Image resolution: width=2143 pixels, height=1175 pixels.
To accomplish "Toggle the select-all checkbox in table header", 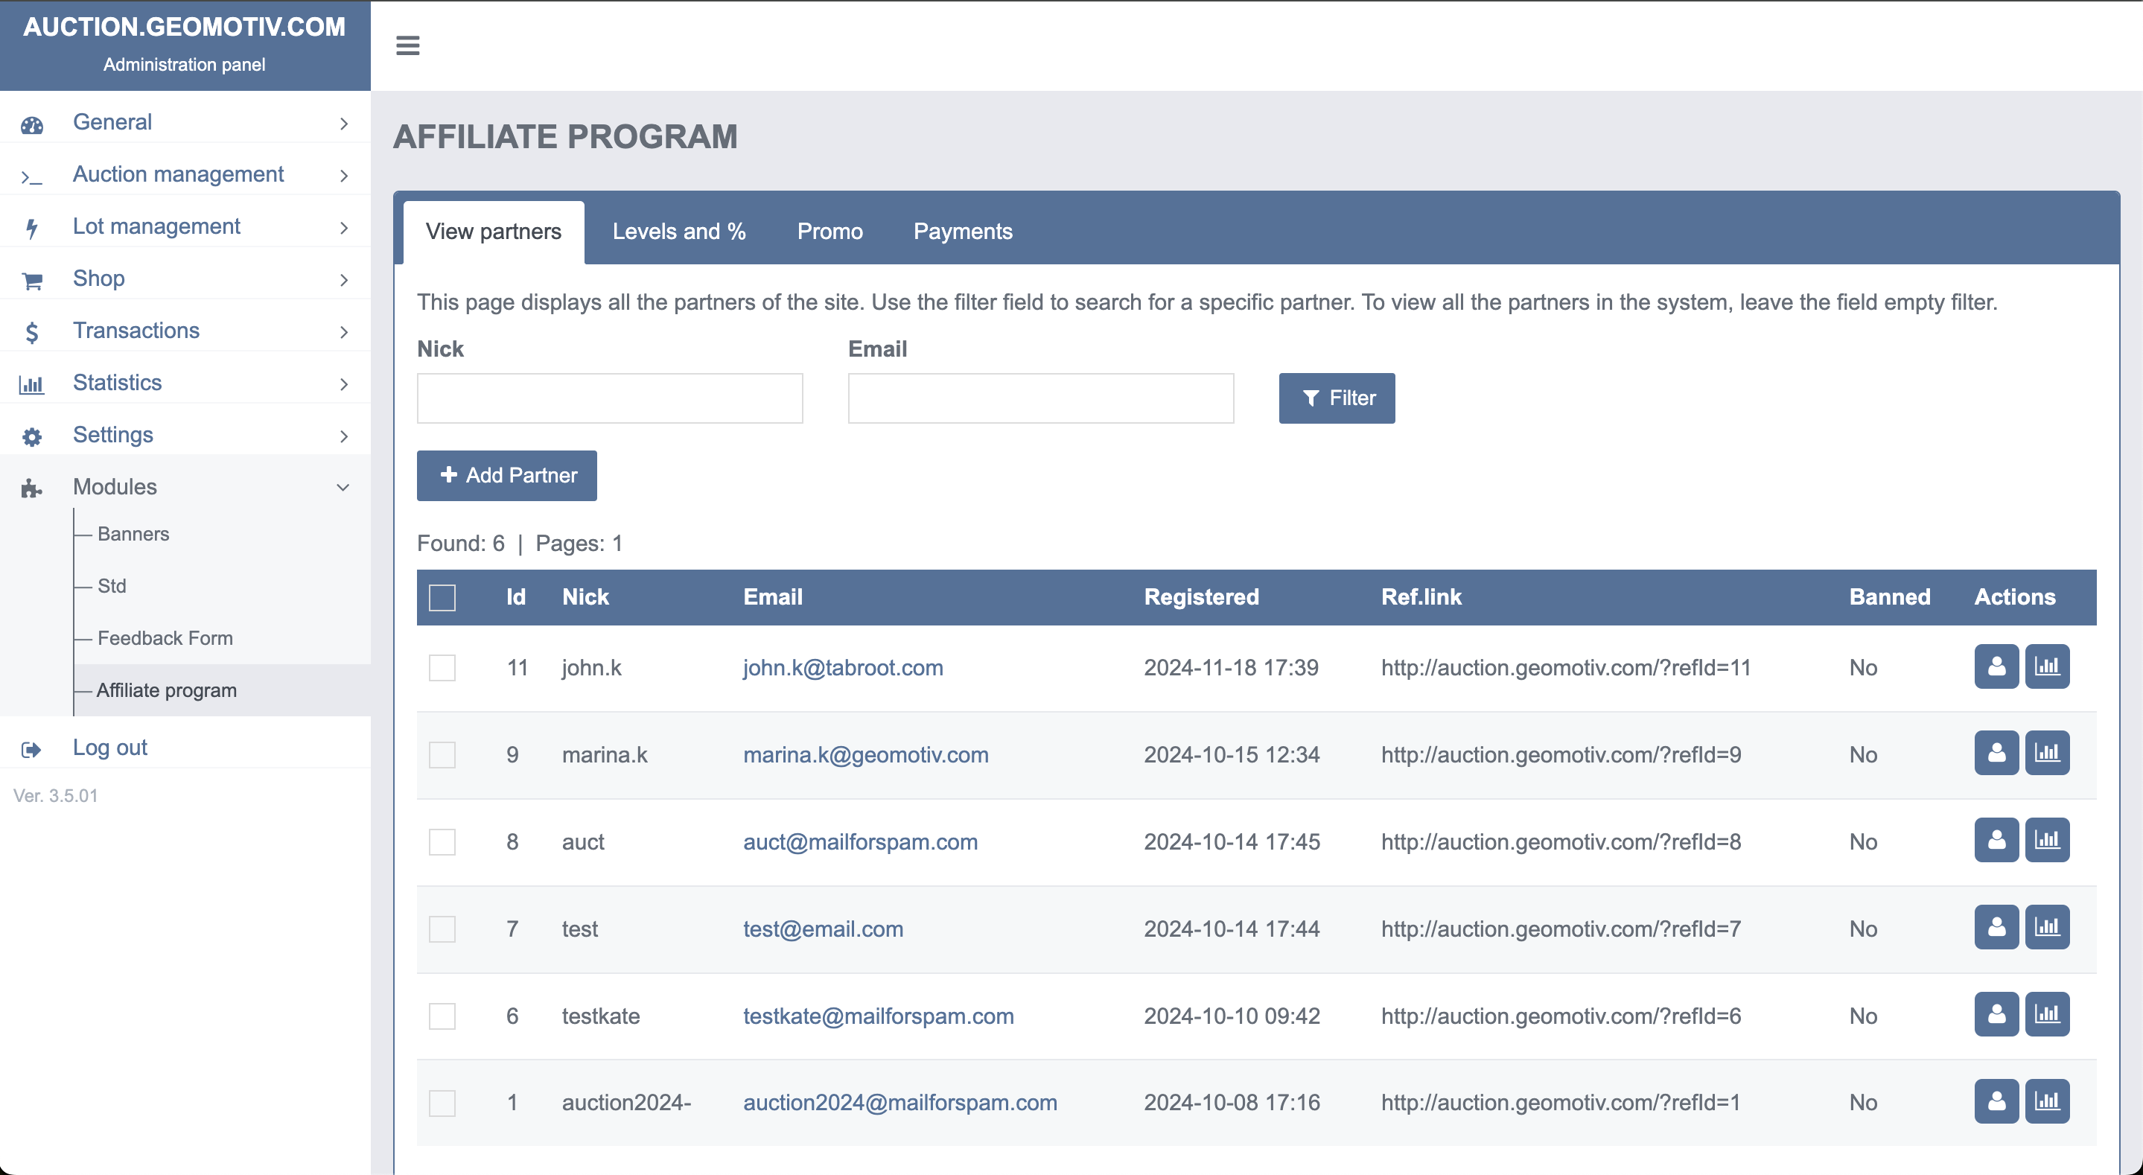I will pyautogui.click(x=442, y=597).
